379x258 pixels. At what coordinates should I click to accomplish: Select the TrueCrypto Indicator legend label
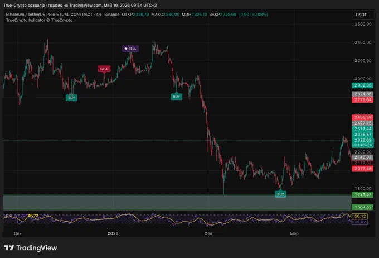39,20
